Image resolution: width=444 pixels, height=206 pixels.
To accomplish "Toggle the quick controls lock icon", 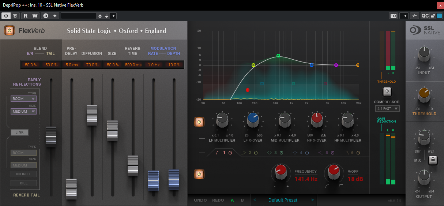I will pos(433,16).
